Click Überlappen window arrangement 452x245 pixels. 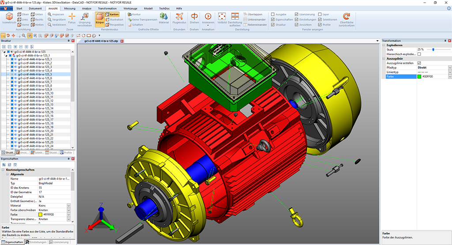[253, 15]
